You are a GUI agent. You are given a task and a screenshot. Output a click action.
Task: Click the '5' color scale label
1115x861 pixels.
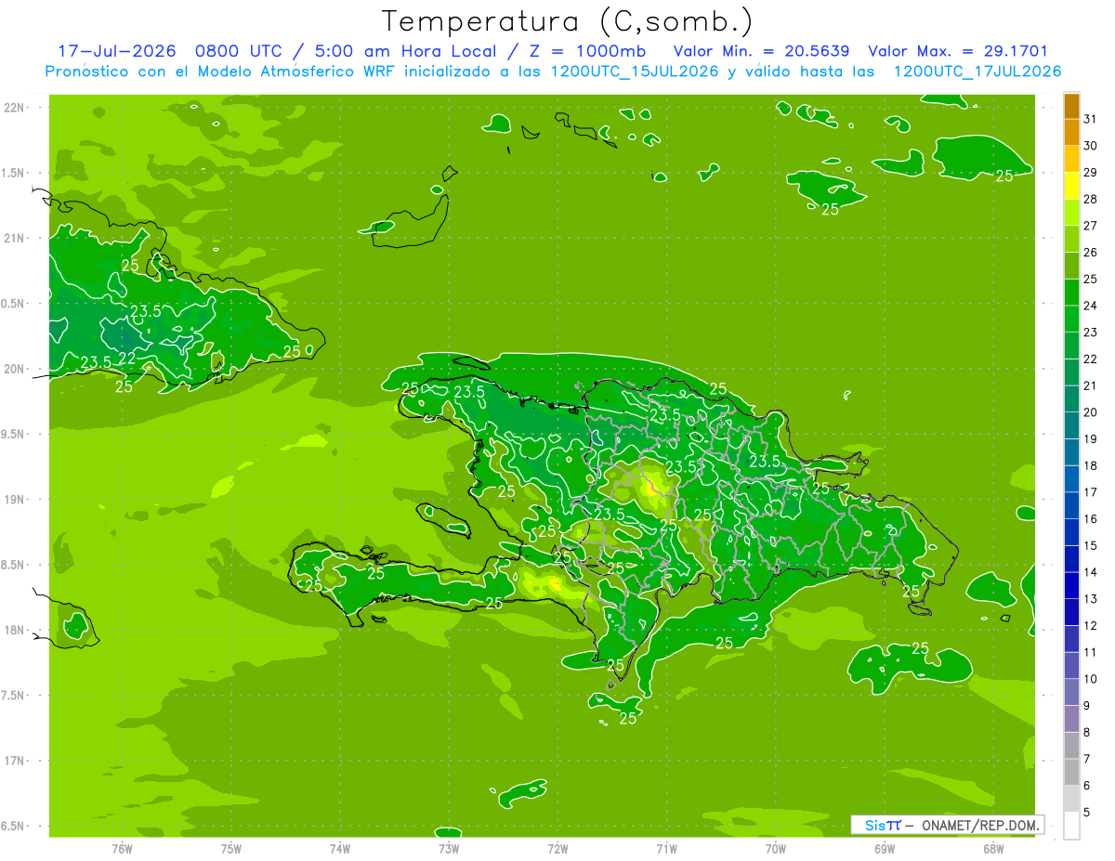[1087, 813]
